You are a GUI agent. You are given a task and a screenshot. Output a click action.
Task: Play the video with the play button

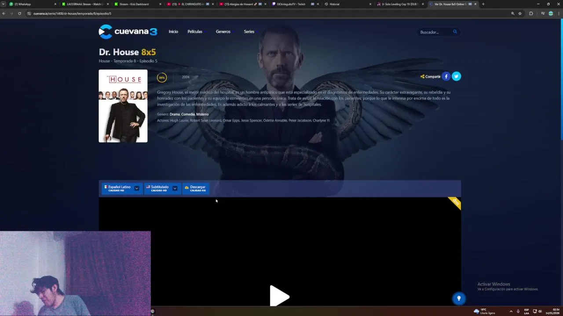click(279, 295)
